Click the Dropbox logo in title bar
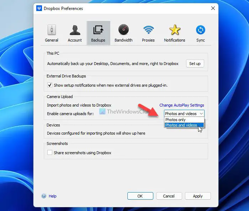The width and height of the screenshot is (249, 211). (x=39, y=8)
